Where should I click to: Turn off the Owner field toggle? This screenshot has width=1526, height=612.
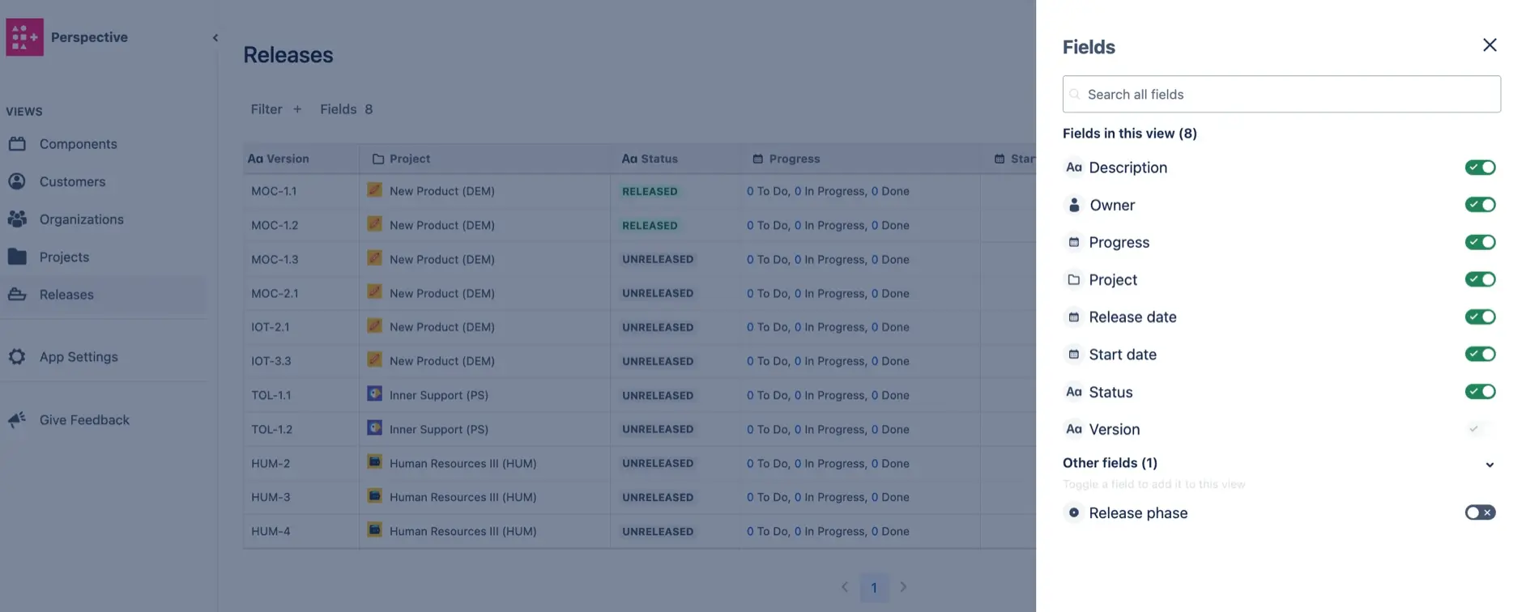(x=1479, y=205)
